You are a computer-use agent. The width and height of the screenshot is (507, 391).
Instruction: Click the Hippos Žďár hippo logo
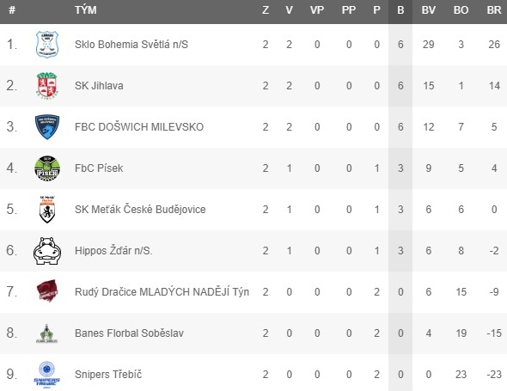[x=47, y=251]
